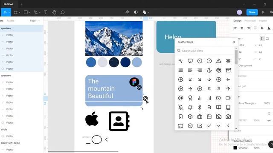This screenshot has width=273, height=153.
Task: Insert the briefcase Feather icon
Action: coord(200,116)
